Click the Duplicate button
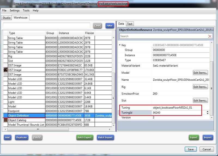The height and width of the screenshot is (156, 218). pos(22,137)
